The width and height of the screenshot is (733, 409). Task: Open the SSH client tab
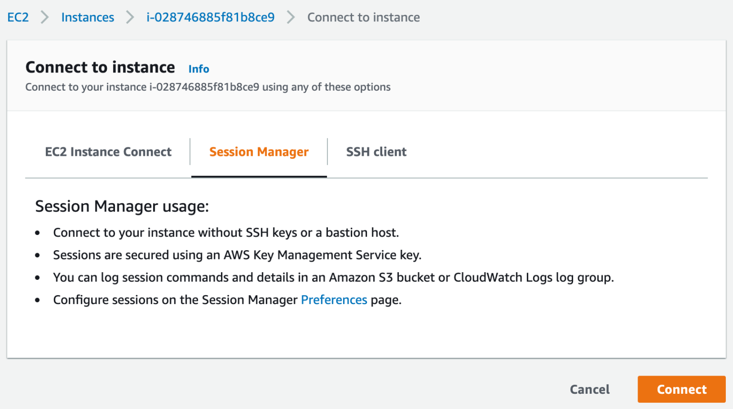coord(376,152)
